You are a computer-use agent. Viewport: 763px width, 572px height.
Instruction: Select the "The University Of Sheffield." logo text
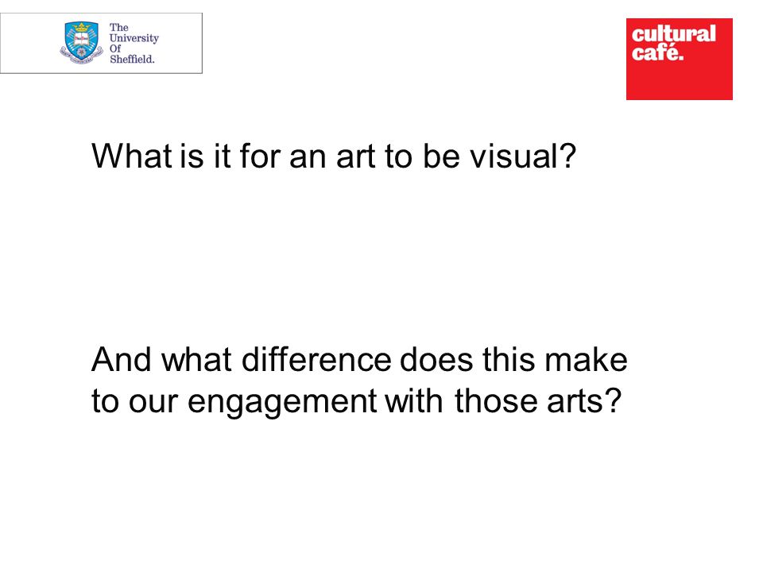134,43
